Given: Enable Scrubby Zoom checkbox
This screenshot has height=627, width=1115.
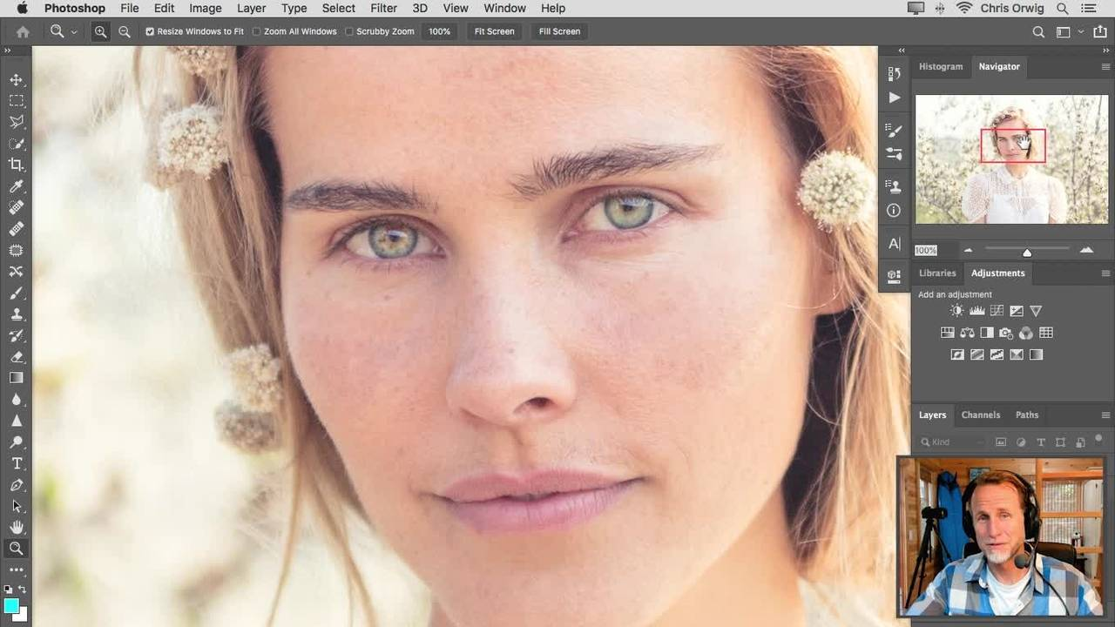Looking at the screenshot, I should pos(349,31).
